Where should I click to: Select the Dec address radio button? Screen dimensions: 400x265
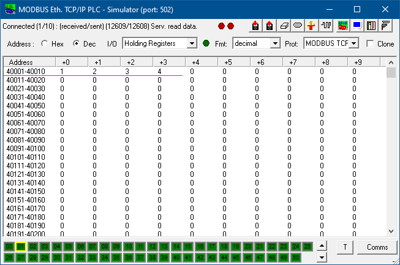pyautogui.click(x=76, y=43)
